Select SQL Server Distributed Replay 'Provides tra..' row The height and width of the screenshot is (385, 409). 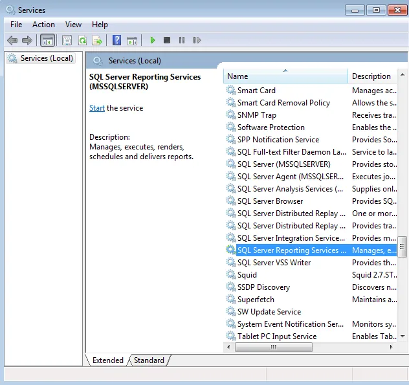tap(311, 226)
